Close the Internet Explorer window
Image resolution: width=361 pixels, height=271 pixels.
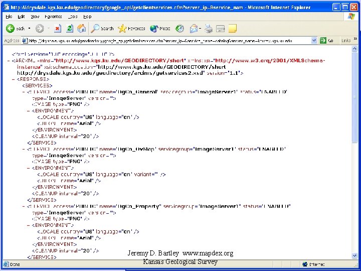[354, 8]
